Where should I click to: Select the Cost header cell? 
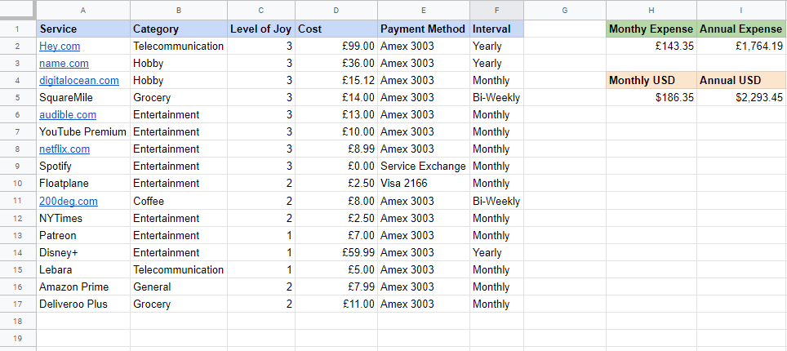click(x=336, y=29)
